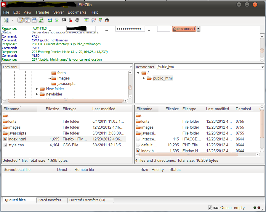The width and height of the screenshot is (266, 212).
Task: Toggle the message log display
Action: (21, 20)
